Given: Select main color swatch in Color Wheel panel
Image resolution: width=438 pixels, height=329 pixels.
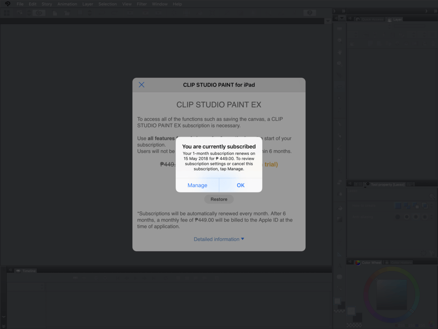Looking at the screenshot, I should tap(351, 311).
